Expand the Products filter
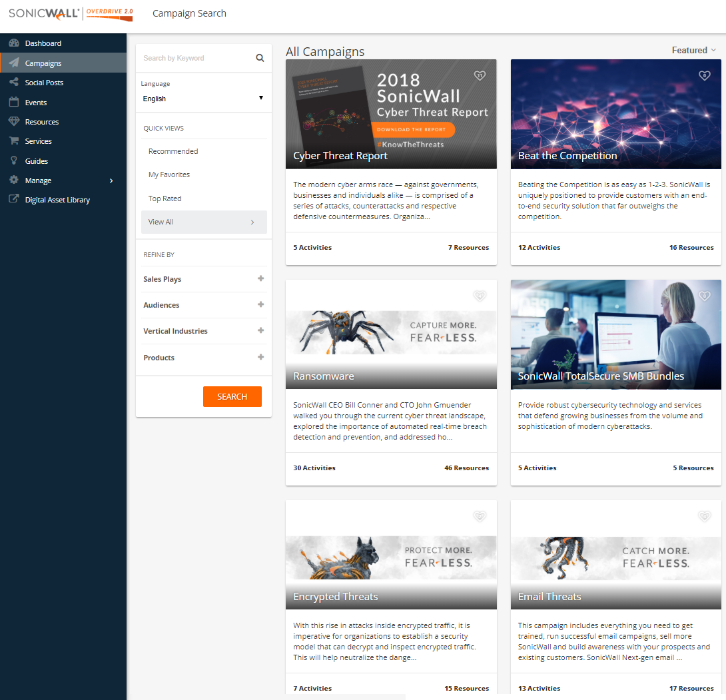726x700 pixels. (x=260, y=357)
